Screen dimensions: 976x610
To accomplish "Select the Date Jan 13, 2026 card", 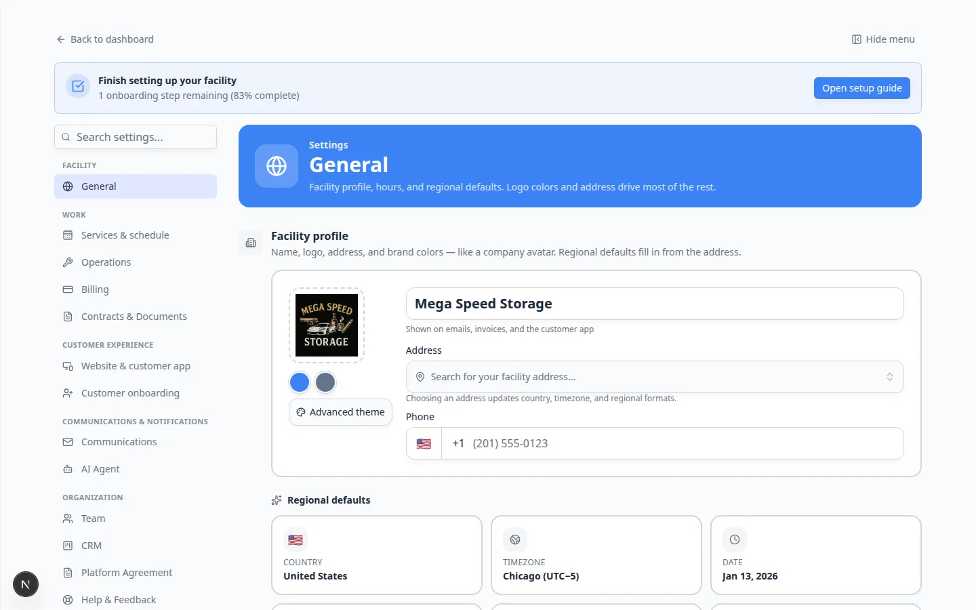I will click(x=816, y=555).
